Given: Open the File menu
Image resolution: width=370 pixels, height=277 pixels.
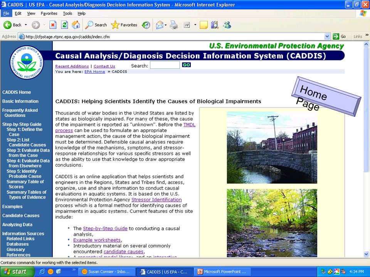Looking at the screenshot, I should pyautogui.click(x=6, y=13).
